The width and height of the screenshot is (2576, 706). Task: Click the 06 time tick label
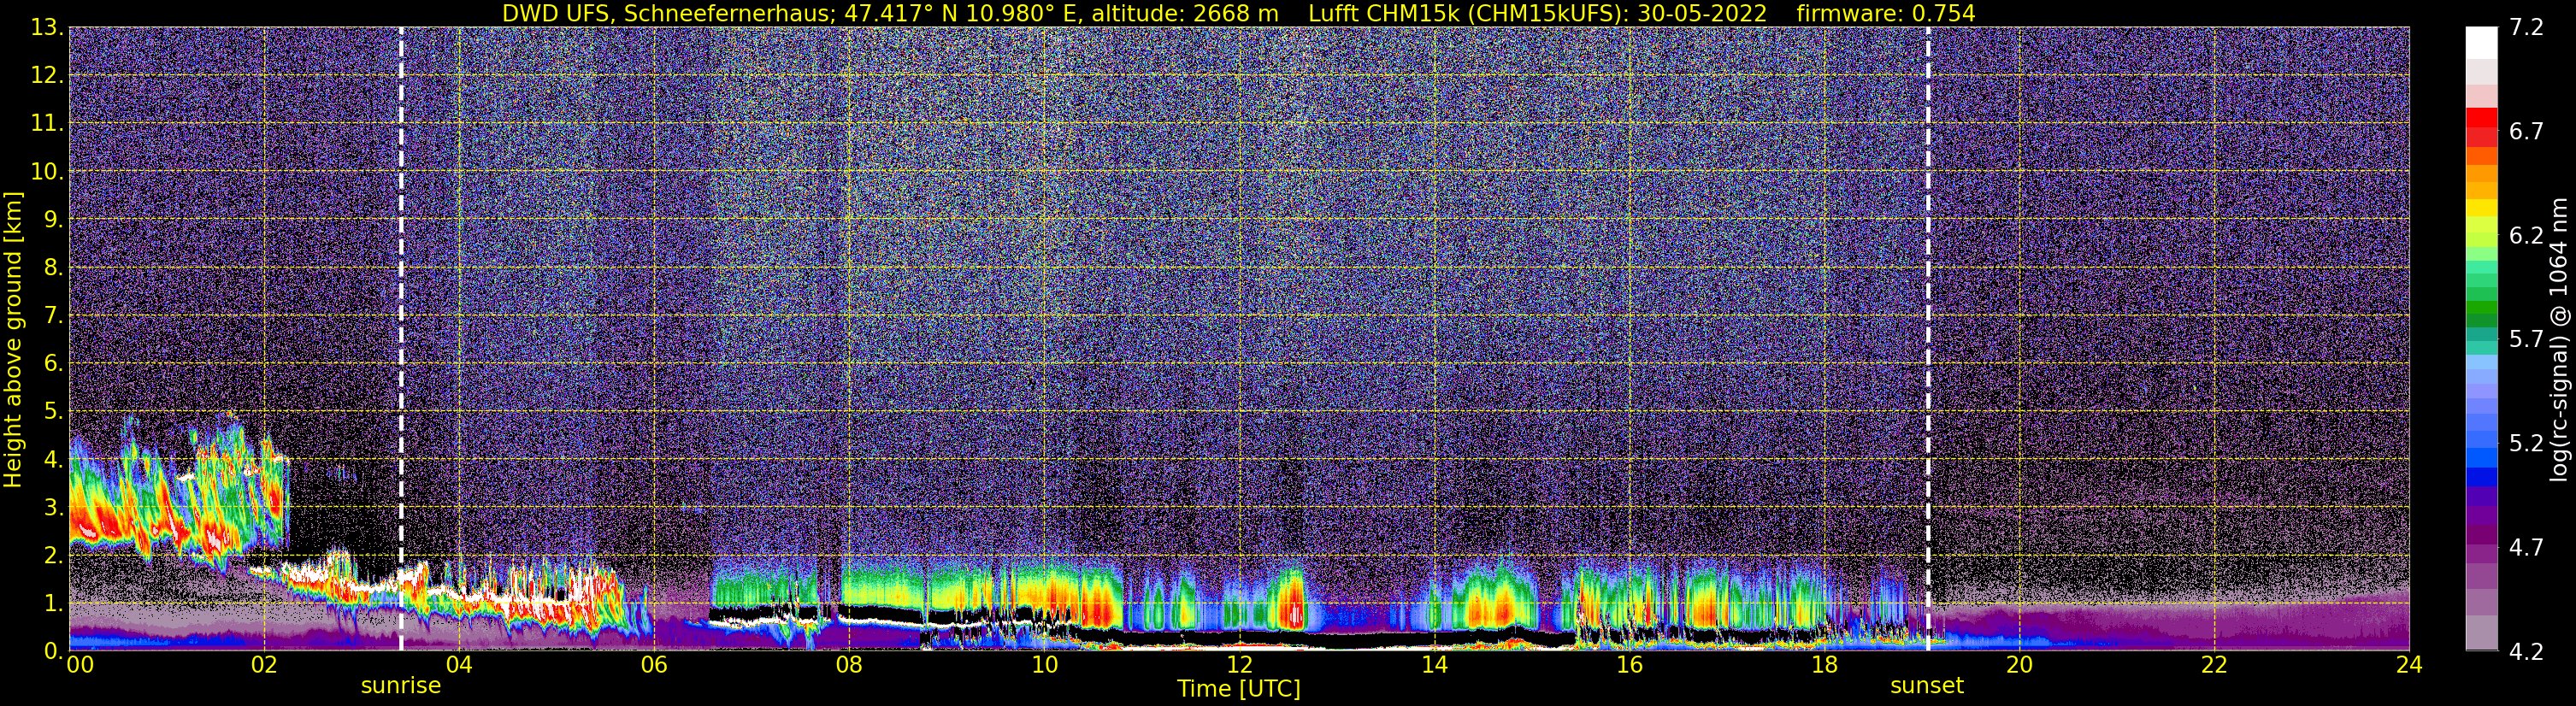coord(653,665)
